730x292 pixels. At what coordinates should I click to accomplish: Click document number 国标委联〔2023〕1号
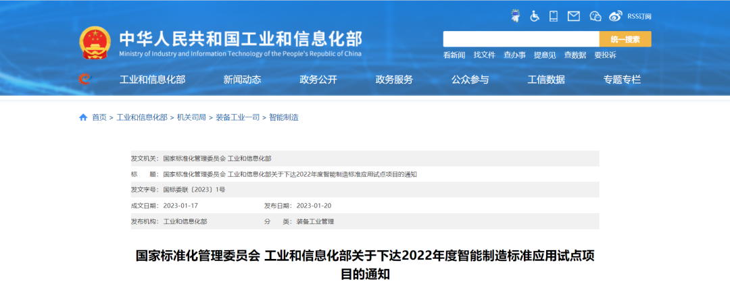point(194,190)
